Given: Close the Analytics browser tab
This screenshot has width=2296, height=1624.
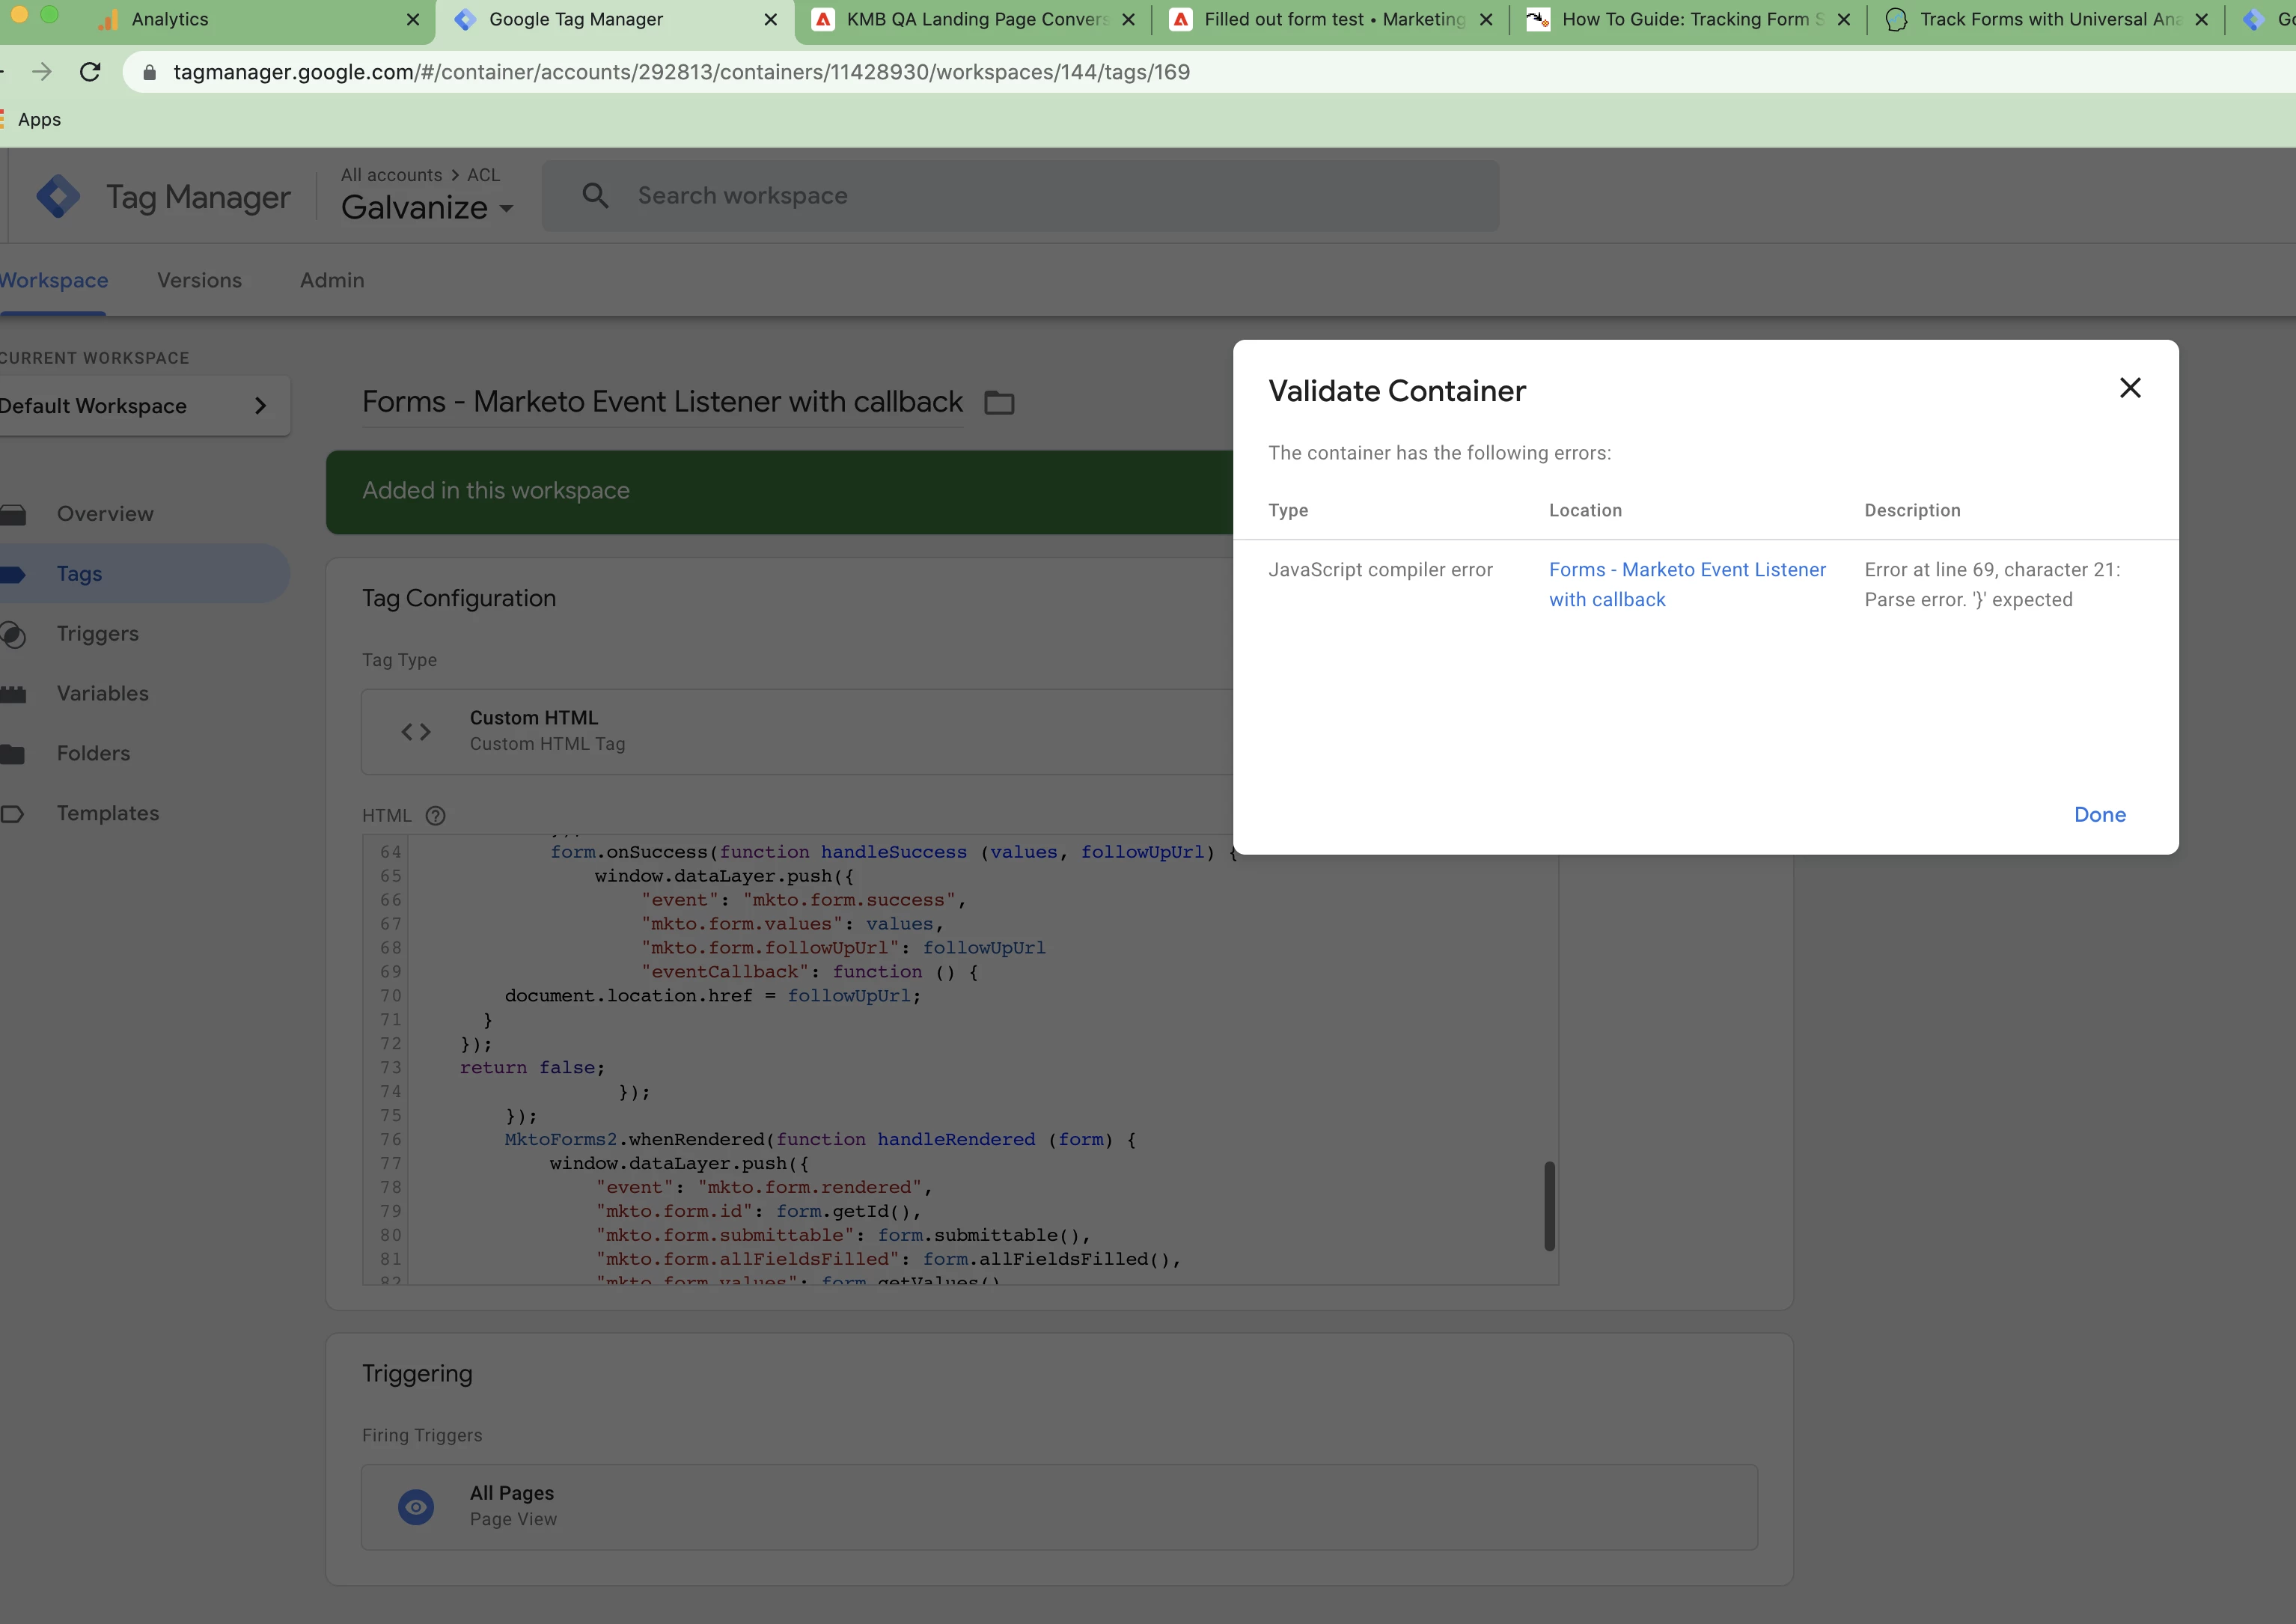Looking at the screenshot, I should coord(413,19).
